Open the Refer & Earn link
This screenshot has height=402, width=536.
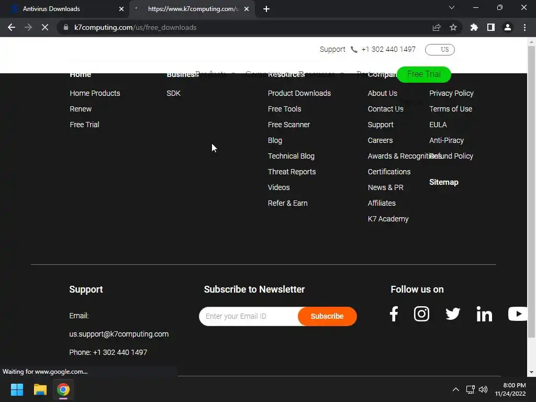[x=287, y=204]
